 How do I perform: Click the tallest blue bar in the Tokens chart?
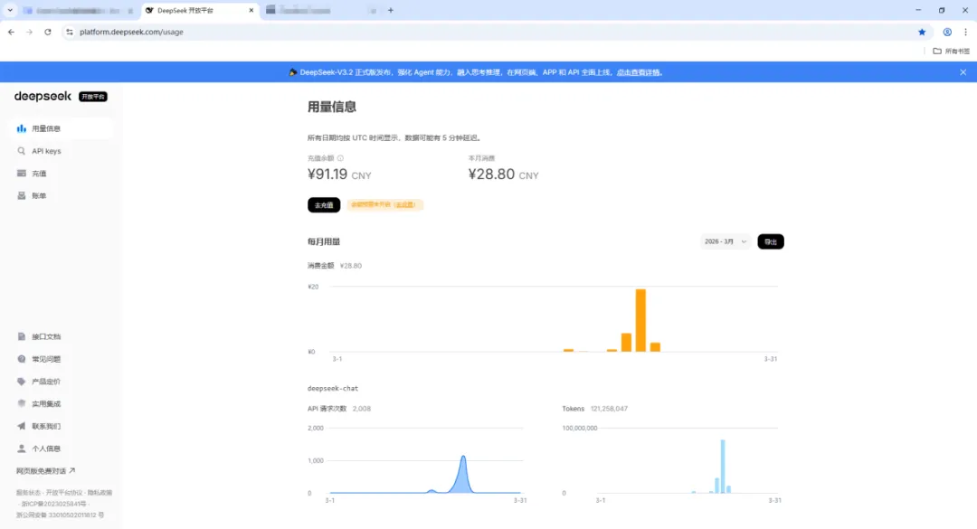723,466
